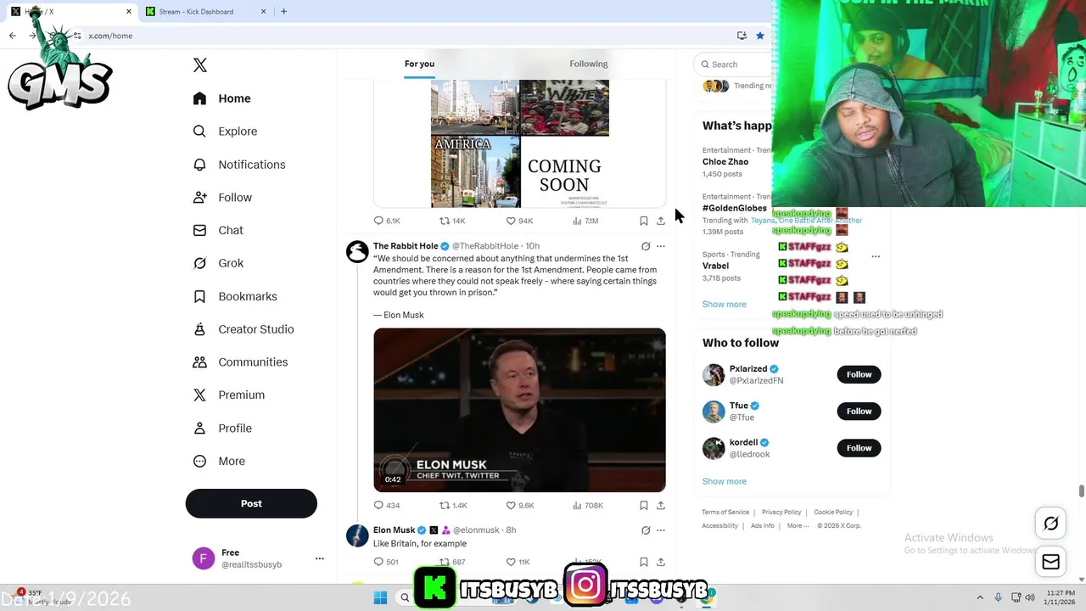Image resolution: width=1086 pixels, height=611 pixels.
Task: Click the browser address bar x.com/home
Action: coord(110,36)
